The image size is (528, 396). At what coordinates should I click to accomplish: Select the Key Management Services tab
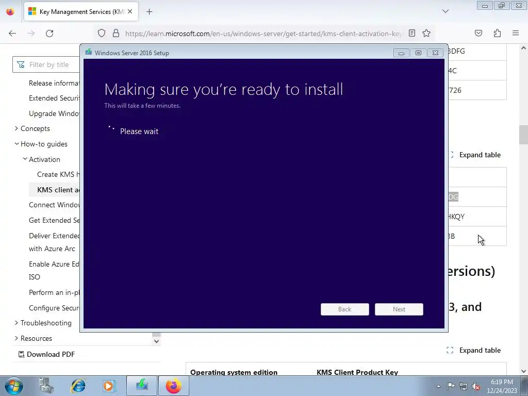click(x=81, y=12)
